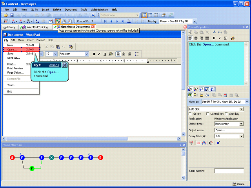Pin the Frame Properties panel
The height and width of the screenshot is (188, 251).
coord(244,27)
